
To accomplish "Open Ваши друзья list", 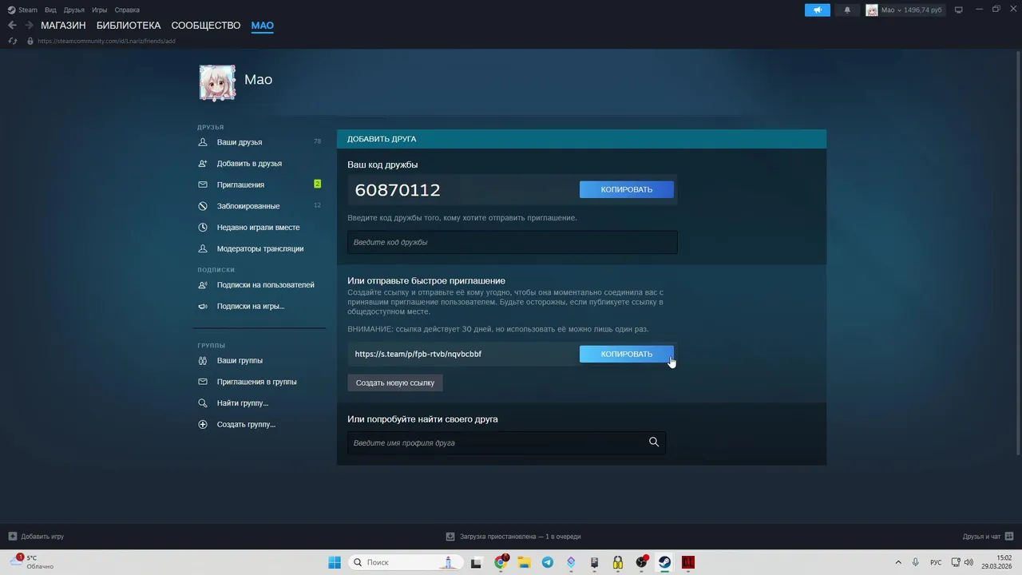I will [240, 142].
